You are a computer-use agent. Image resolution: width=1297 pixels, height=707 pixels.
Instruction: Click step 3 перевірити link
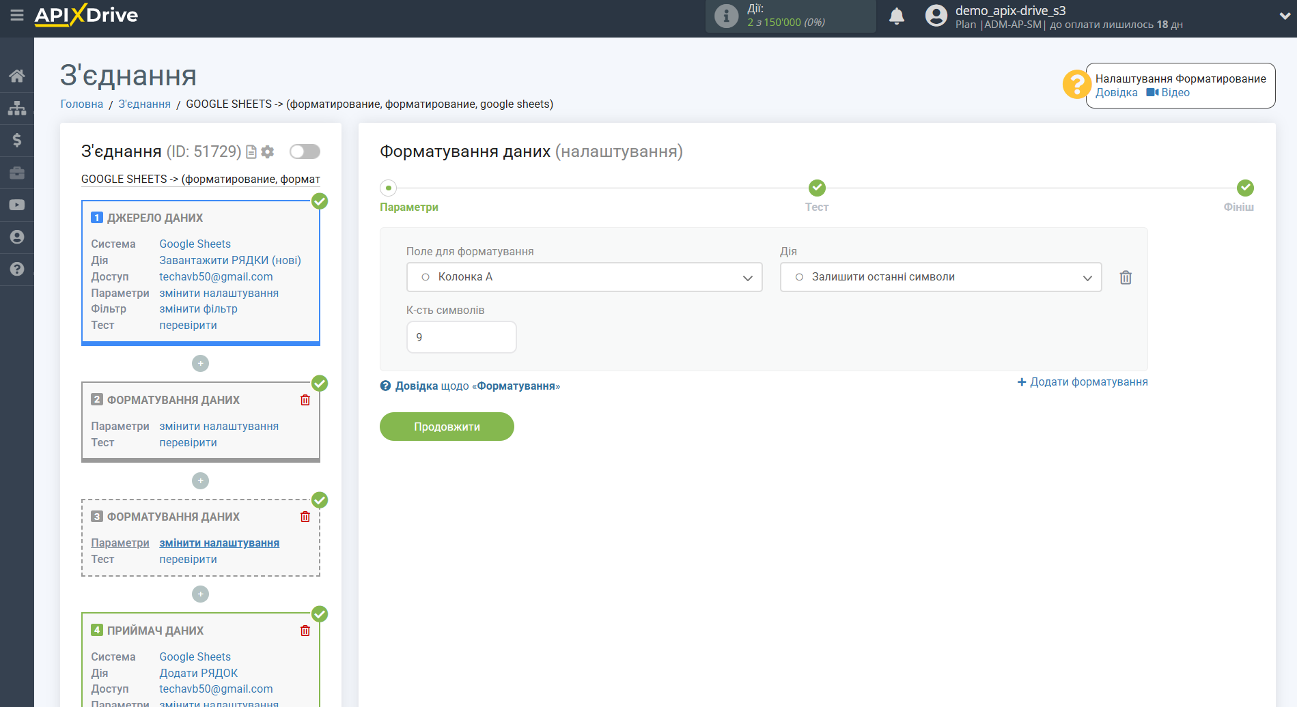click(189, 560)
